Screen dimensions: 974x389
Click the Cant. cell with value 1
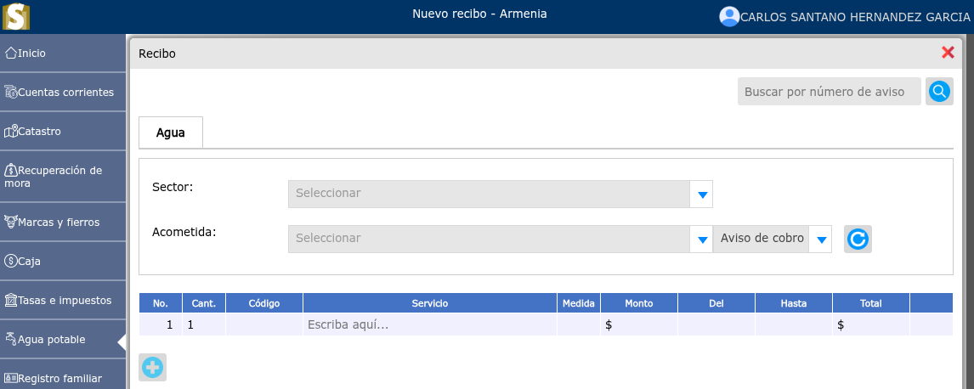click(204, 324)
